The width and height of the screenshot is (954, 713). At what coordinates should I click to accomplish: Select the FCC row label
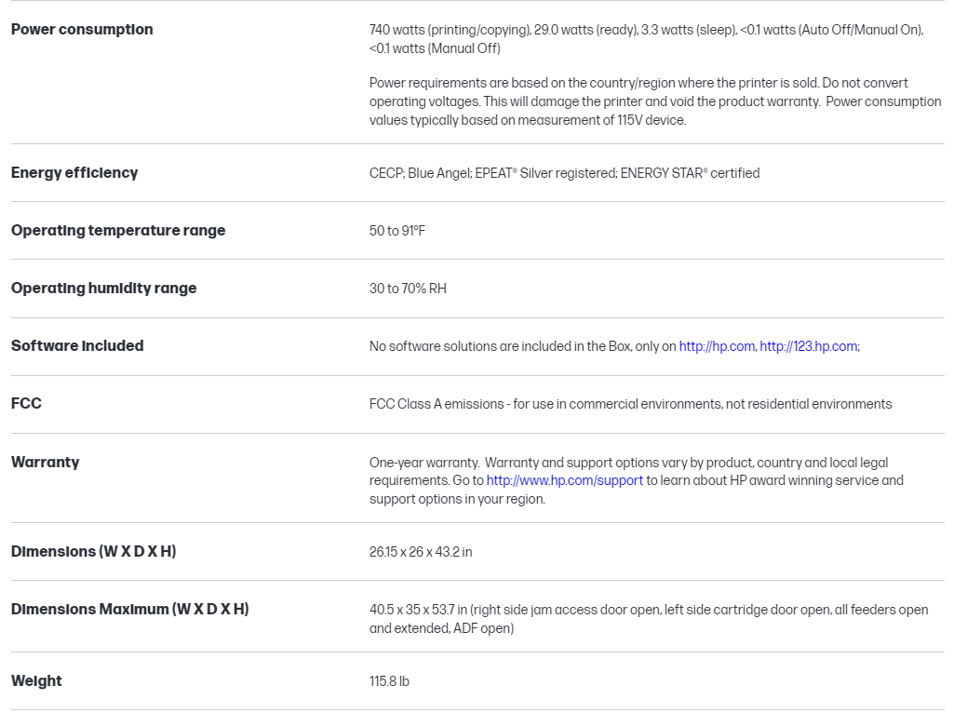pos(26,403)
